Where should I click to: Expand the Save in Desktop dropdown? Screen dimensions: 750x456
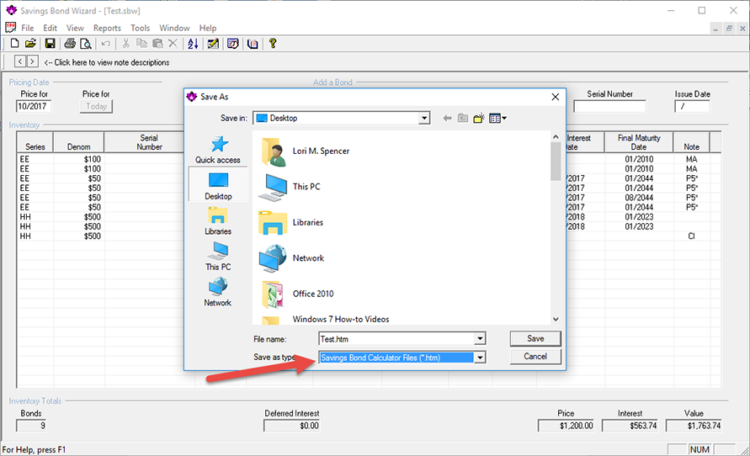click(x=423, y=118)
